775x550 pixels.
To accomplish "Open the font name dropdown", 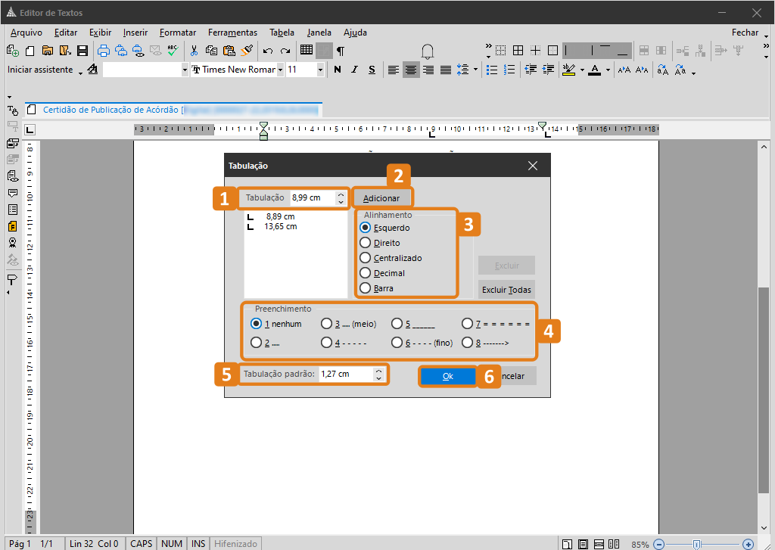I will (280, 70).
